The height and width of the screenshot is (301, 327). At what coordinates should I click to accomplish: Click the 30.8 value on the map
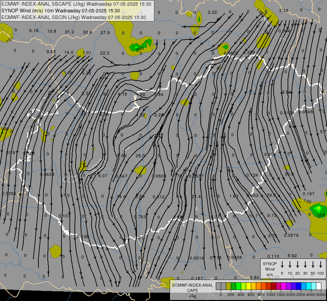pyautogui.click(x=88, y=32)
